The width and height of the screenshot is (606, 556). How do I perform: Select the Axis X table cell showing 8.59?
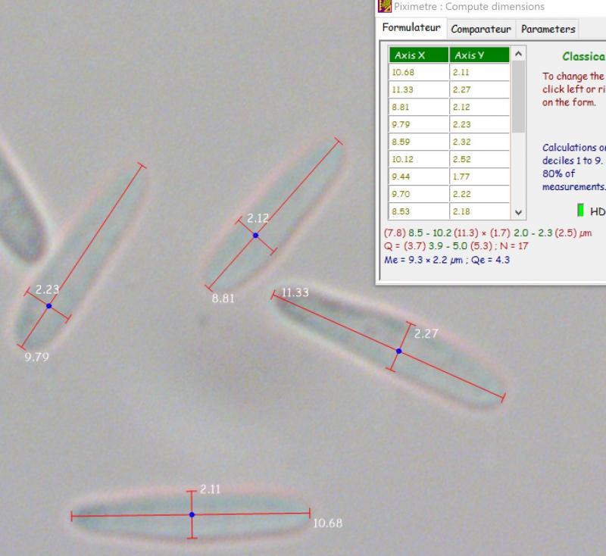click(x=419, y=142)
